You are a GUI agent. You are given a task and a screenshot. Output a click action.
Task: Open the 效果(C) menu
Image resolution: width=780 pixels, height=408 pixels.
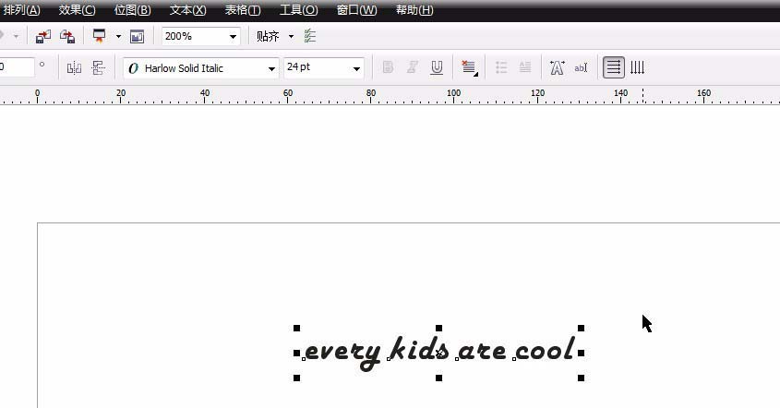(77, 10)
